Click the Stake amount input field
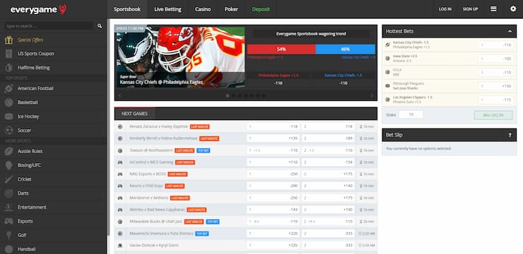The width and height of the screenshot is (523, 254). (411, 114)
